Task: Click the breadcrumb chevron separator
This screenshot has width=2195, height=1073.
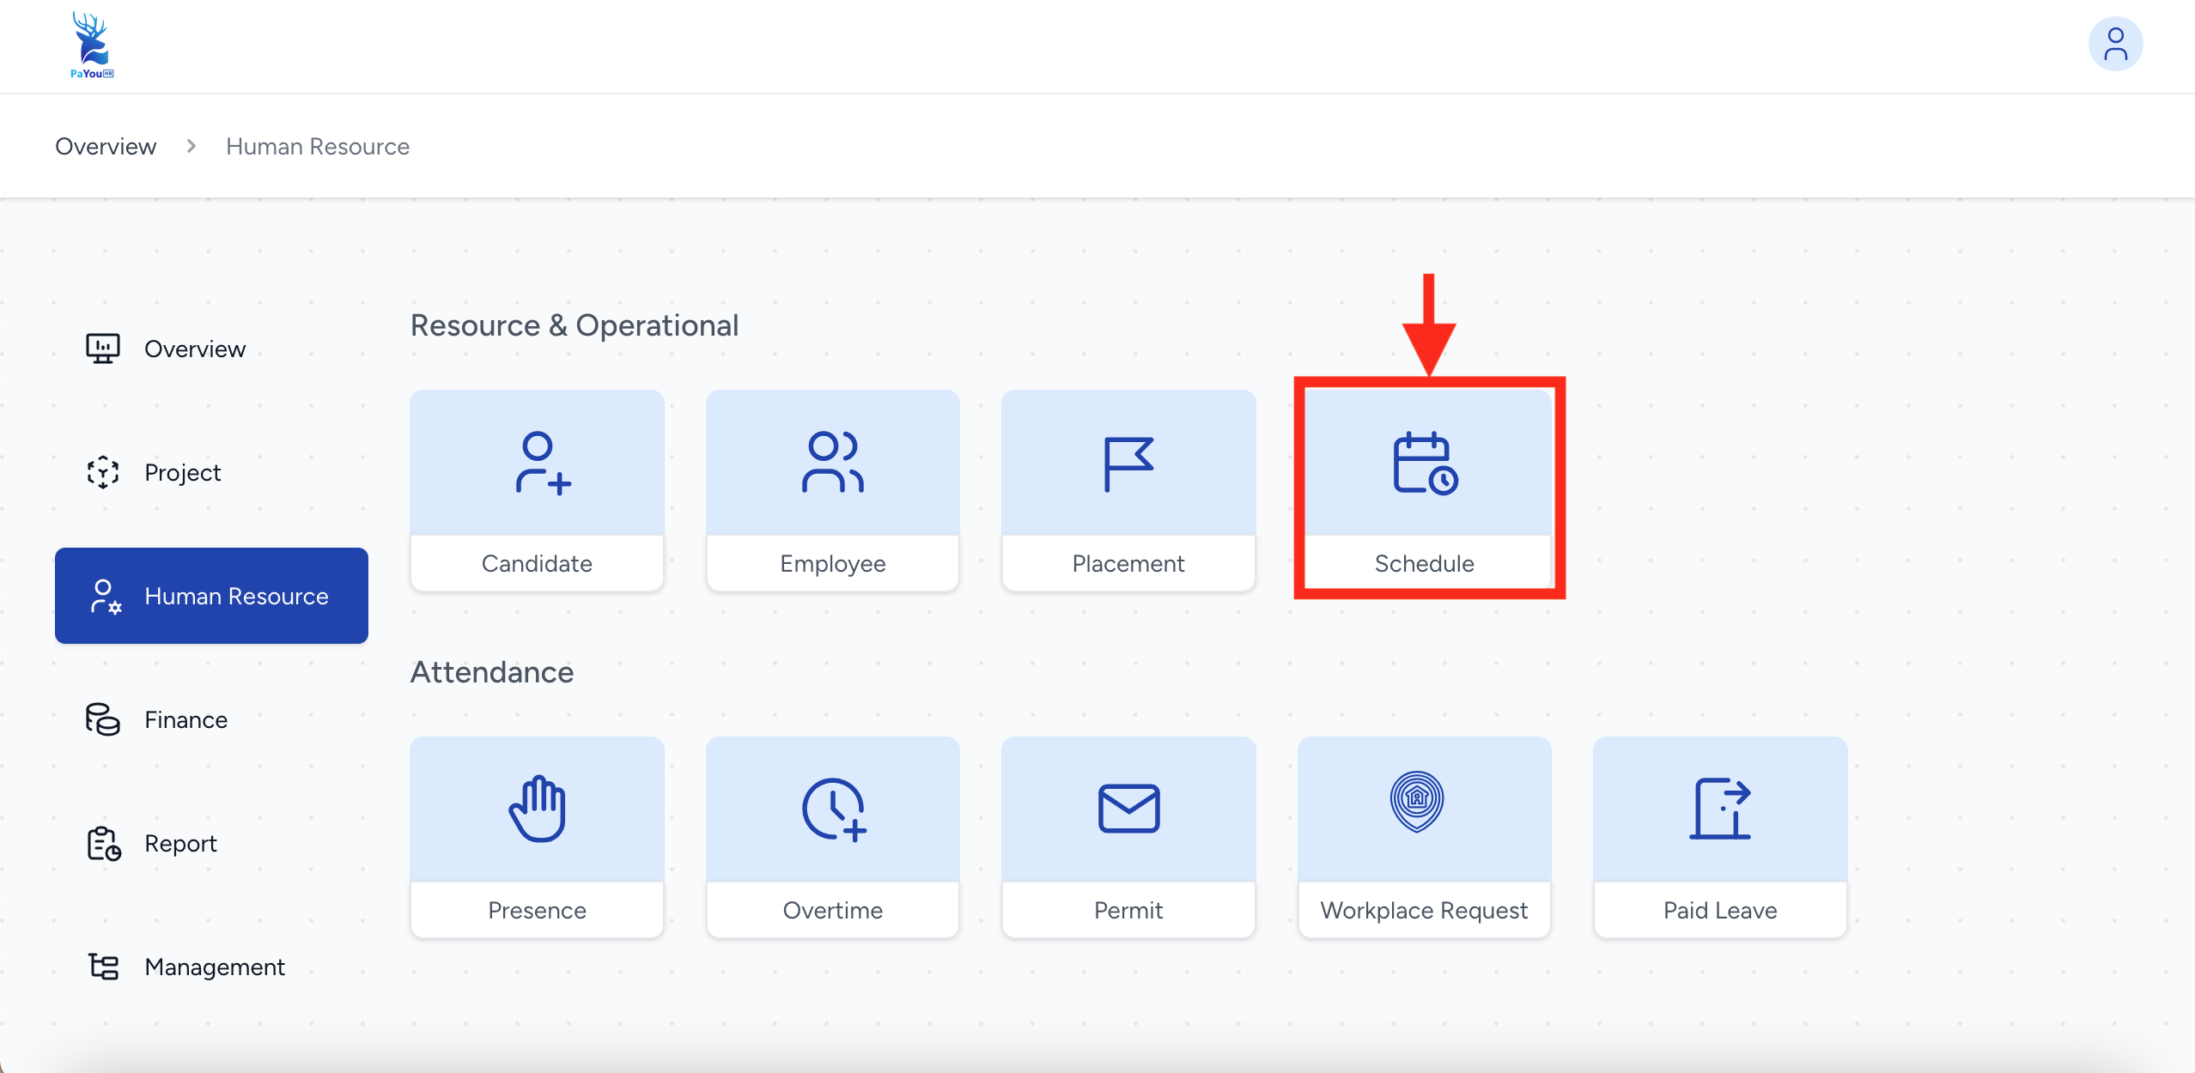Action: click(x=192, y=147)
